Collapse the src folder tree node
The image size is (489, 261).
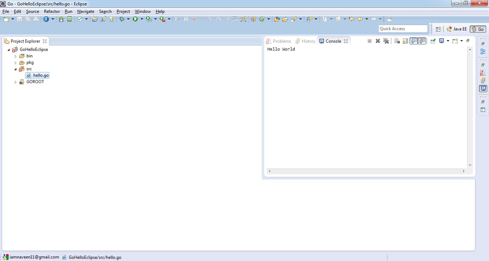15,69
